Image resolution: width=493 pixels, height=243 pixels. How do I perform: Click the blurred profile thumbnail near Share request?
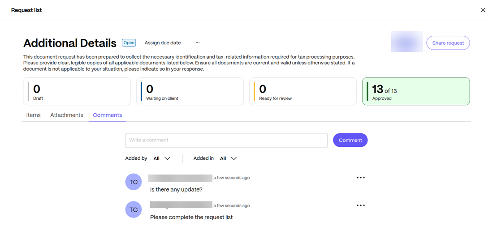(x=407, y=42)
